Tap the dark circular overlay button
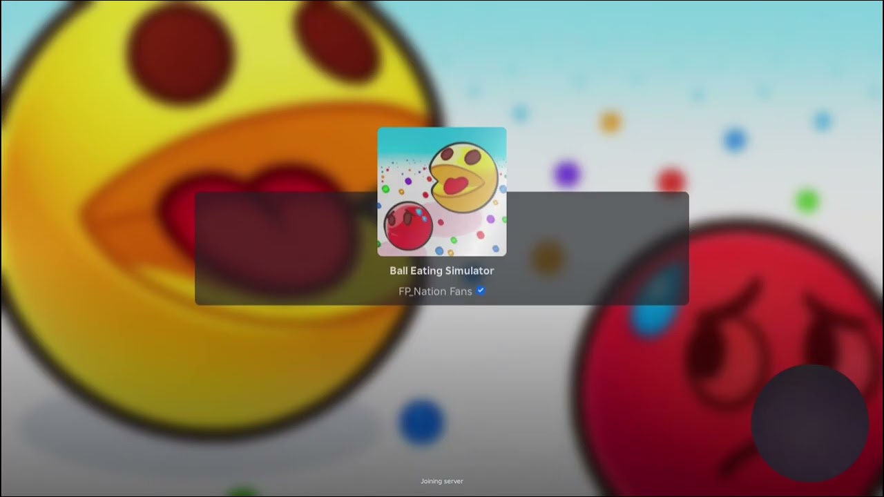 tap(809, 423)
